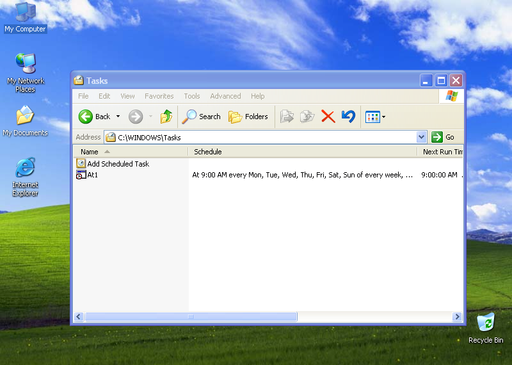Click the red Delete X icon
The height and width of the screenshot is (365, 512).
tap(328, 117)
